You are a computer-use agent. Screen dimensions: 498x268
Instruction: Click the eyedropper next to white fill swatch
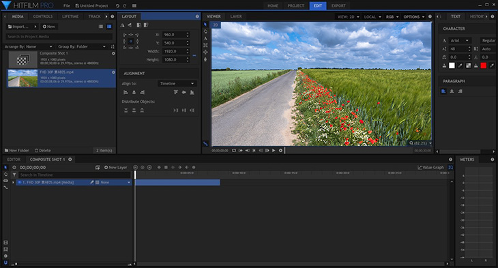tap(460, 65)
